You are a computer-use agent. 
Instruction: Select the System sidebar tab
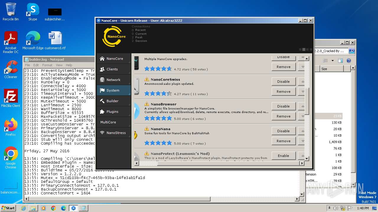coord(114,90)
